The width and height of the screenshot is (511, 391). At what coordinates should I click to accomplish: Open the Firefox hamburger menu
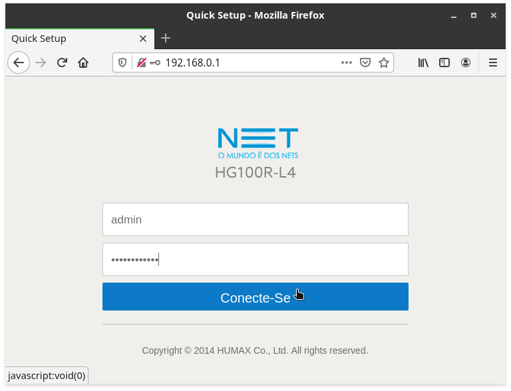point(493,63)
